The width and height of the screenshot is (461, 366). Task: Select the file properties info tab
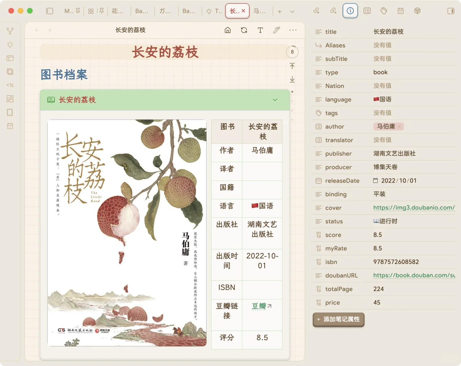click(x=350, y=11)
